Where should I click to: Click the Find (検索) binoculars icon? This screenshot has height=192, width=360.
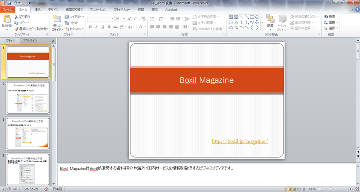click(x=325, y=16)
